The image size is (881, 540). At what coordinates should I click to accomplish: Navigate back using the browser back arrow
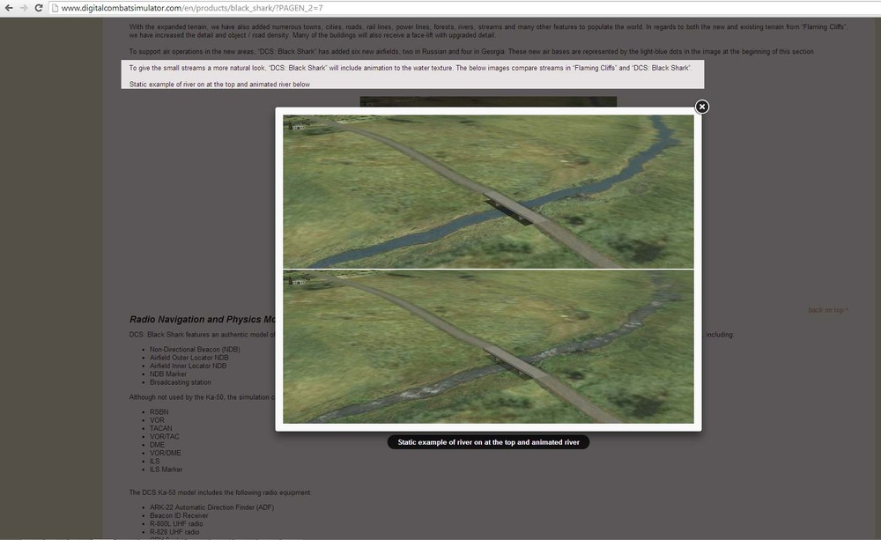tap(9, 9)
